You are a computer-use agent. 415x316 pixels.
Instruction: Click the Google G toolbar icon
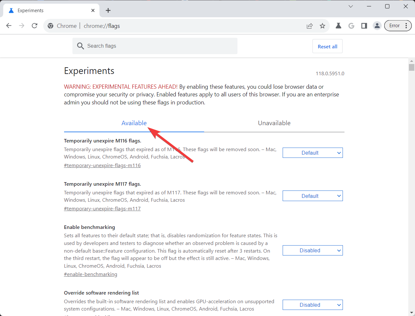[351, 26]
